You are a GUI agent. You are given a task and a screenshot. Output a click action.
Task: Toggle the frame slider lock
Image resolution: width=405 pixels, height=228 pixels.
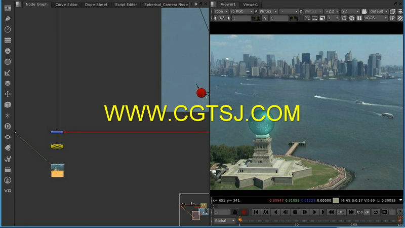(235, 212)
